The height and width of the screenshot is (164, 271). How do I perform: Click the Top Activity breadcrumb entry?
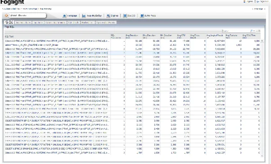46,9
